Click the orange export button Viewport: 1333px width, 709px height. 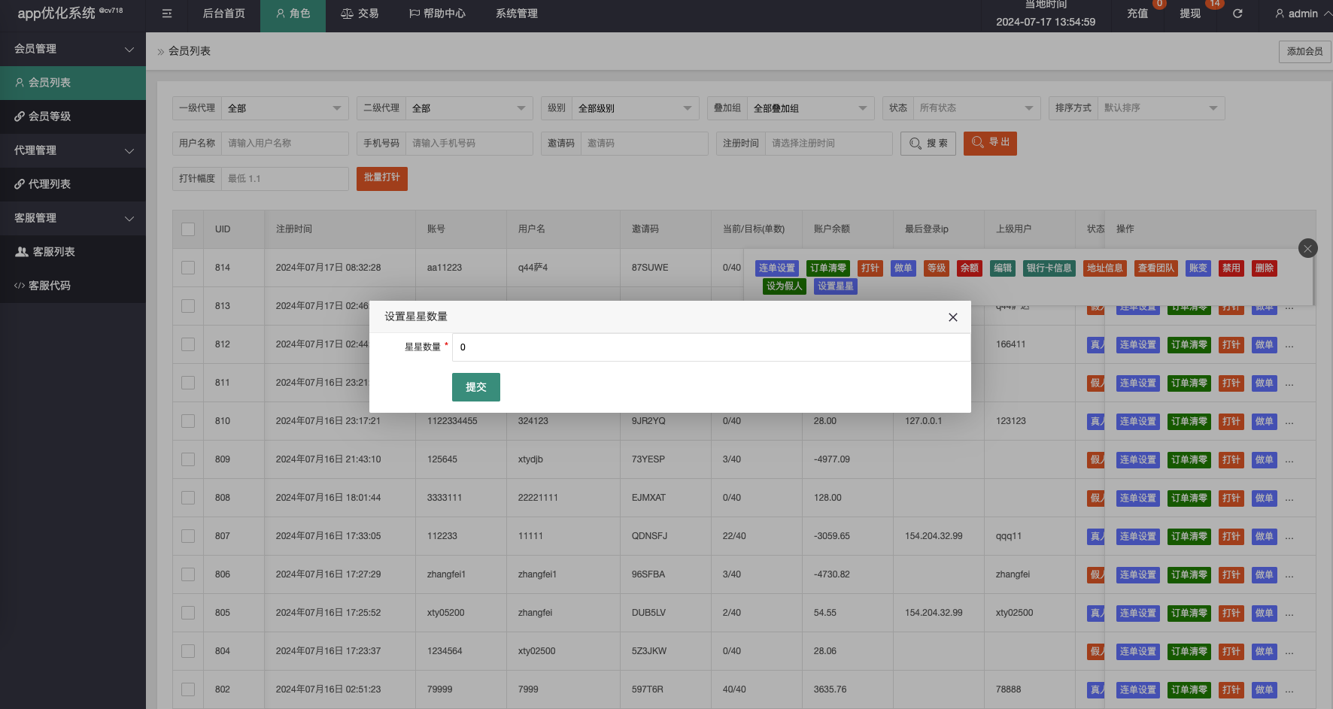point(989,143)
